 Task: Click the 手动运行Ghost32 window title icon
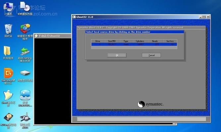[36, 36]
